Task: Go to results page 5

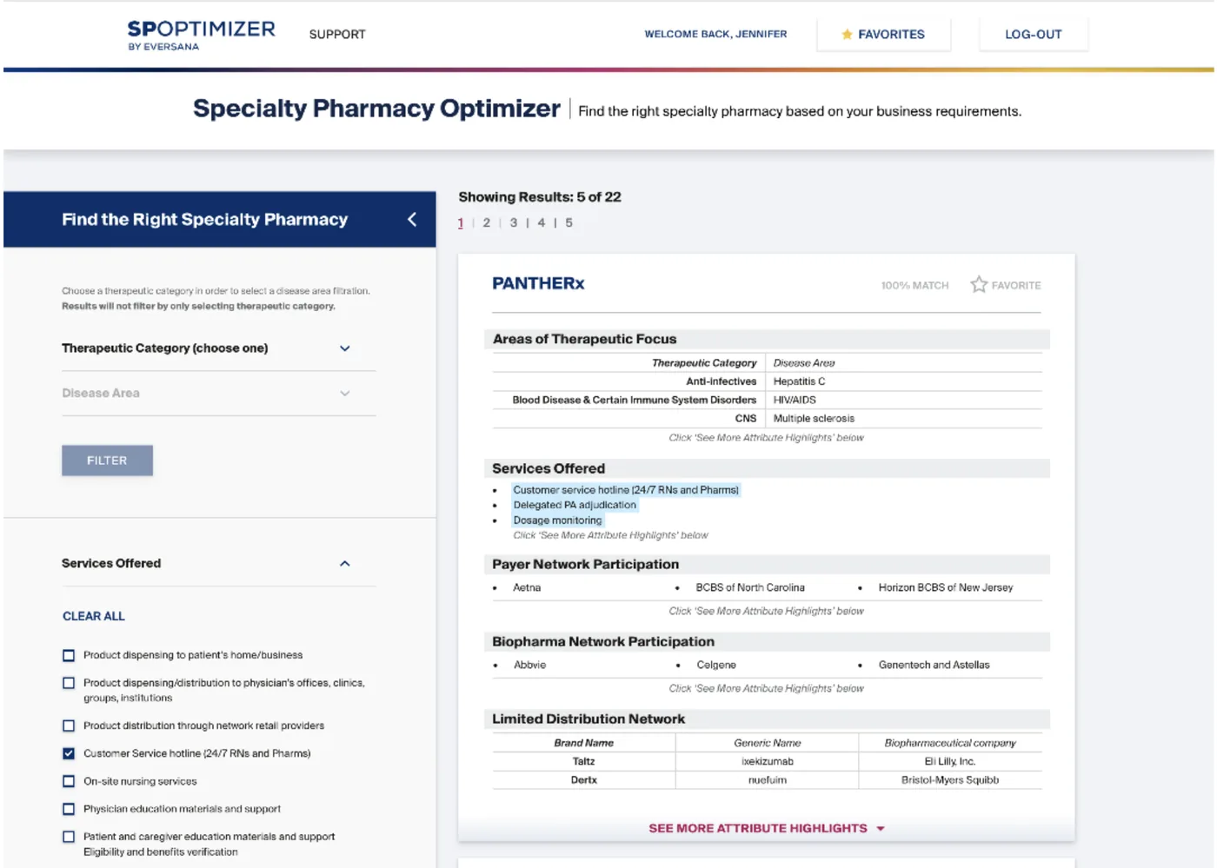Action: click(569, 223)
